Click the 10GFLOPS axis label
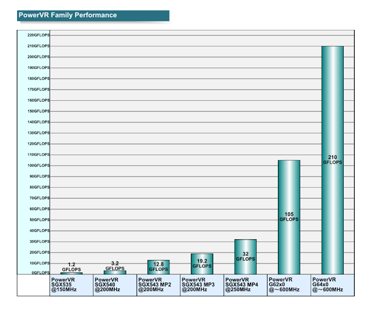 click(40, 263)
